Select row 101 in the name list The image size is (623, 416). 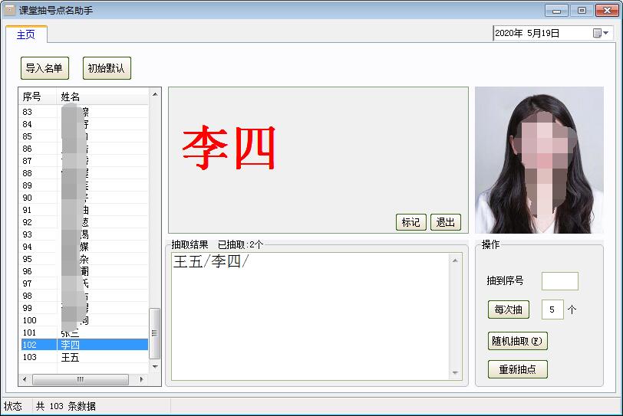tap(84, 332)
